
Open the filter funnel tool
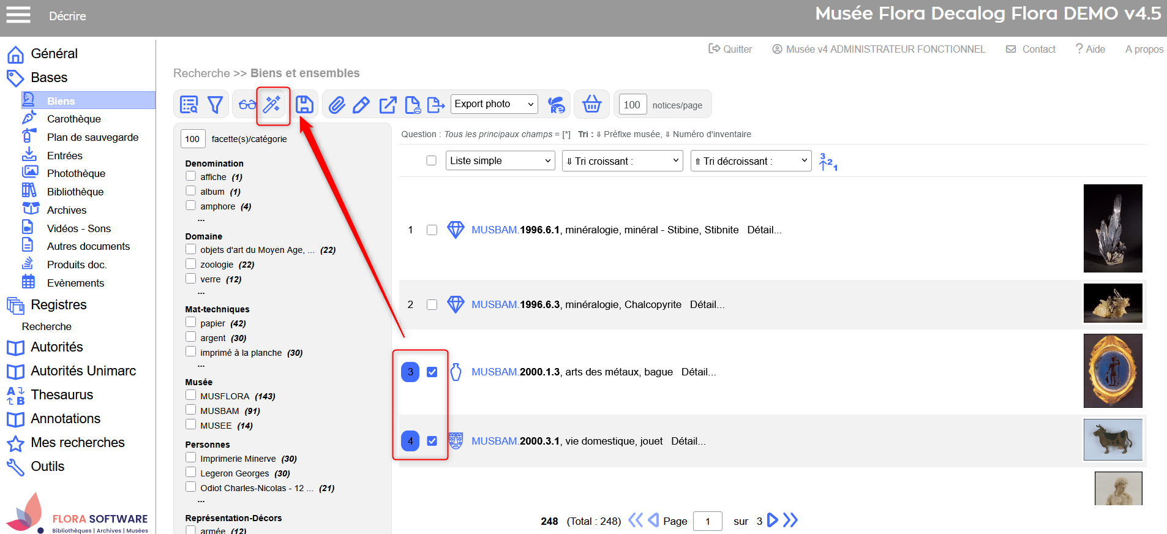click(x=215, y=105)
